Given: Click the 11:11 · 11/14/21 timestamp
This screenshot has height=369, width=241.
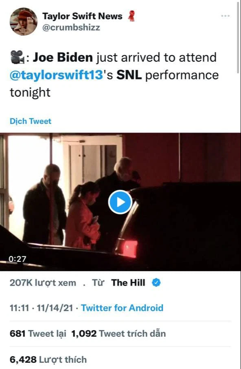Looking at the screenshot, I should pos(41,308).
